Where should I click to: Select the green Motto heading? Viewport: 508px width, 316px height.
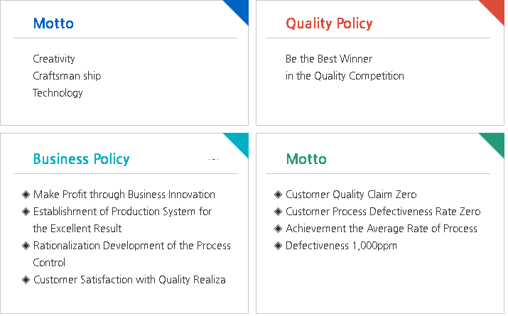coord(306,158)
